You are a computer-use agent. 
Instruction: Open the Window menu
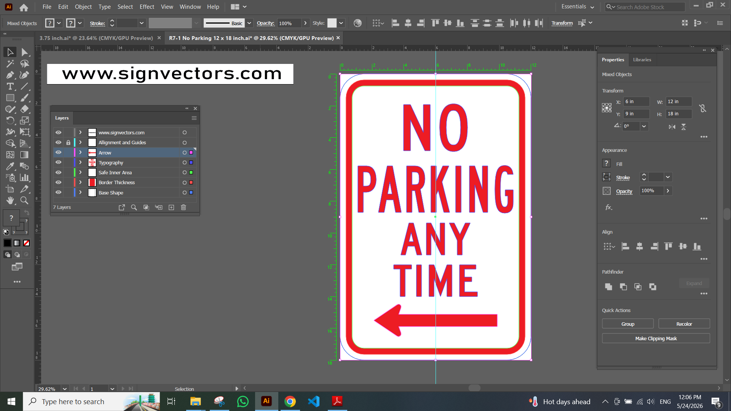190,7
